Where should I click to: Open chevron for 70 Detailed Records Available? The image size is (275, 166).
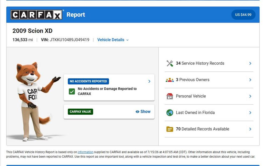[250, 129]
